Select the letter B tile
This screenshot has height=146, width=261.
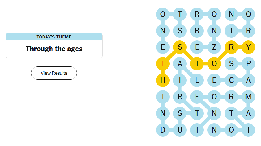pos(197,31)
